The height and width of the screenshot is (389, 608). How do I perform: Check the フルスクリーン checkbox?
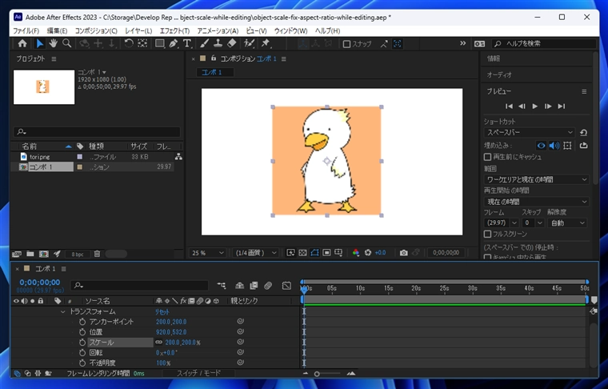coord(487,235)
